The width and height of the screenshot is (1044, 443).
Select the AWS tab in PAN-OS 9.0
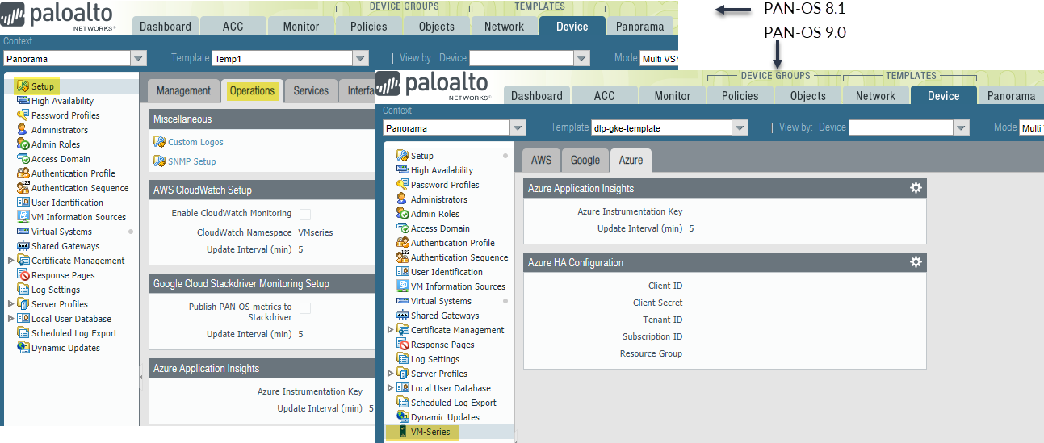542,160
